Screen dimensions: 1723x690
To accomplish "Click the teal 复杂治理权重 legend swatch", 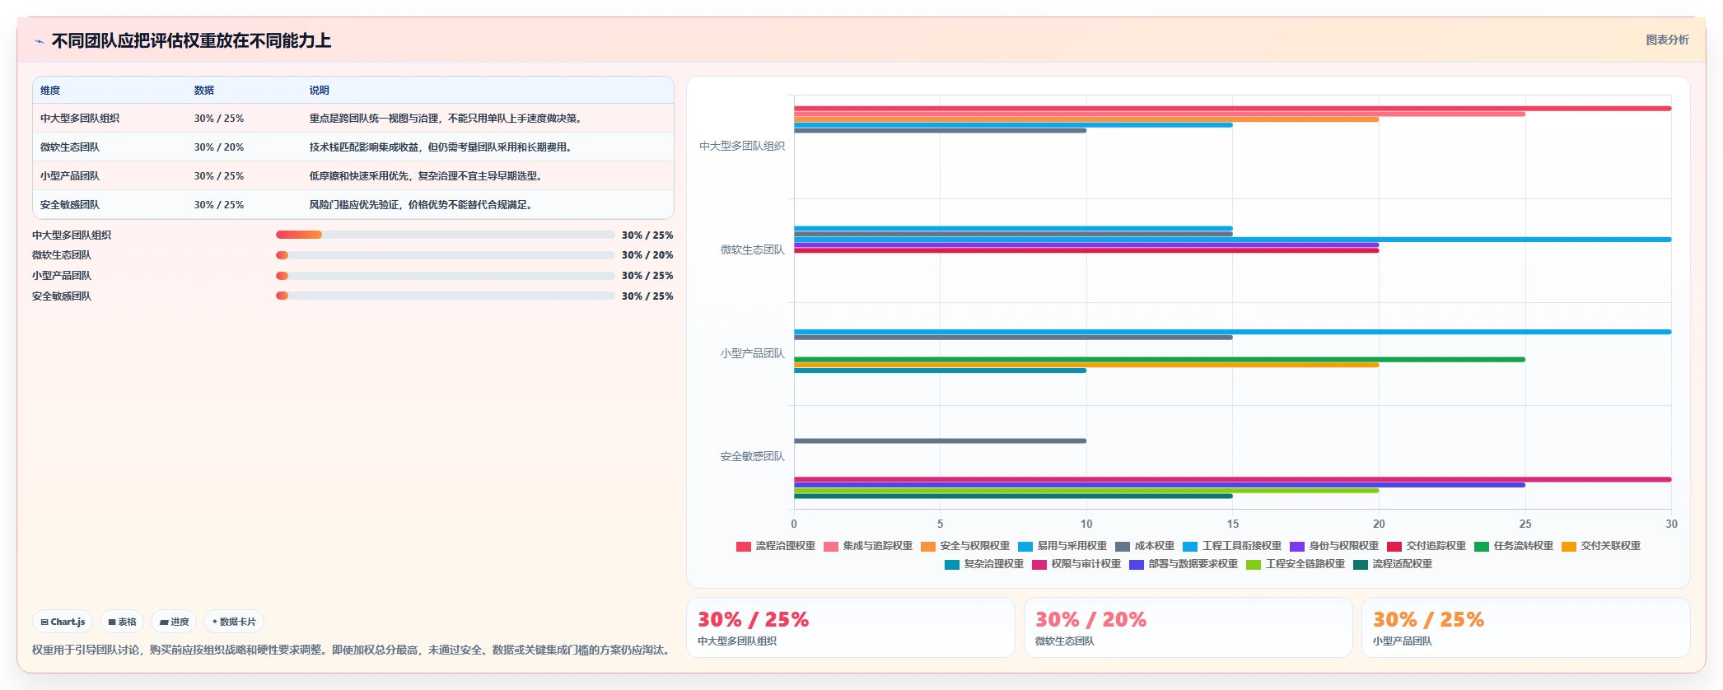I will [952, 565].
